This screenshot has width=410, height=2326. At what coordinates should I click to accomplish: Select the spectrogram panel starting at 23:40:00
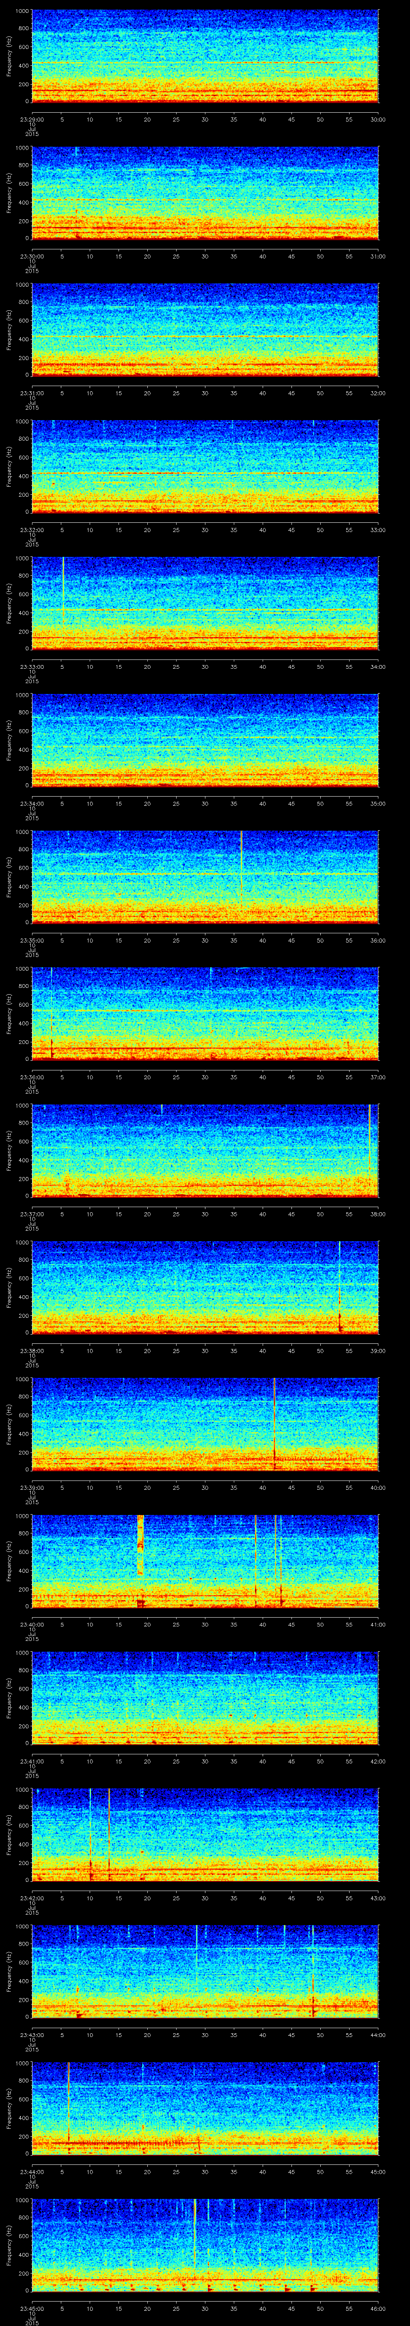pos(205,1561)
